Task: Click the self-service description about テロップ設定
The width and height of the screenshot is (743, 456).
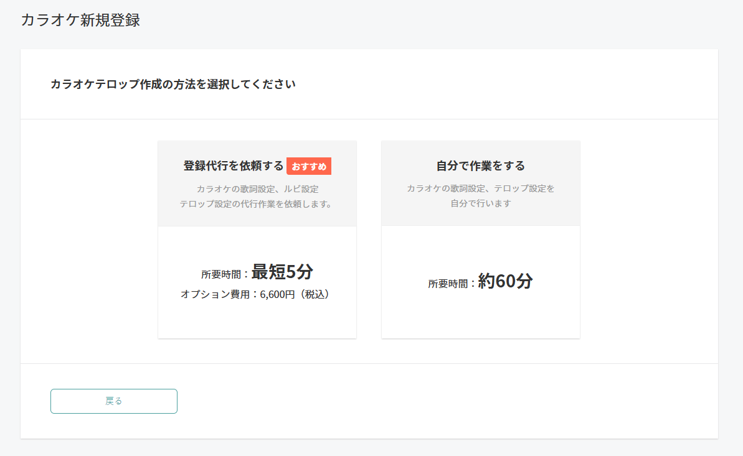Action: (x=480, y=190)
